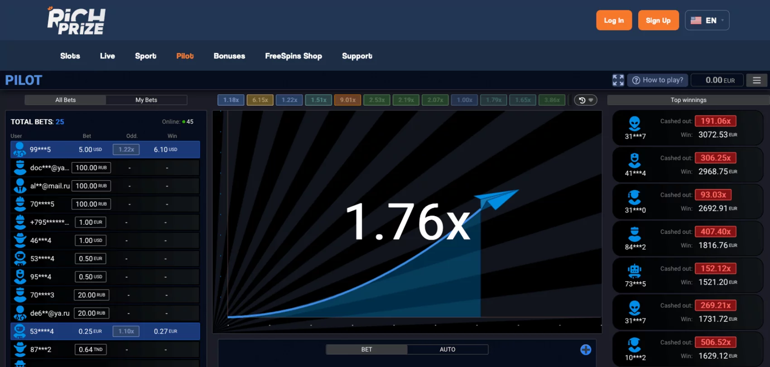The width and height of the screenshot is (770, 367).
Task: Expand the round history dropdown
Action: click(586, 100)
